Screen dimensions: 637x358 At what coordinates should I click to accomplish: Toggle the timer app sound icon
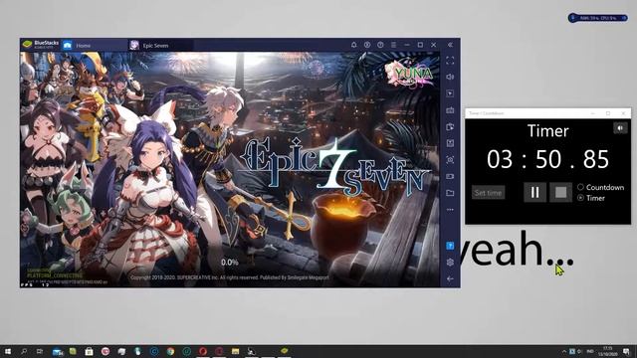tap(620, 128)
